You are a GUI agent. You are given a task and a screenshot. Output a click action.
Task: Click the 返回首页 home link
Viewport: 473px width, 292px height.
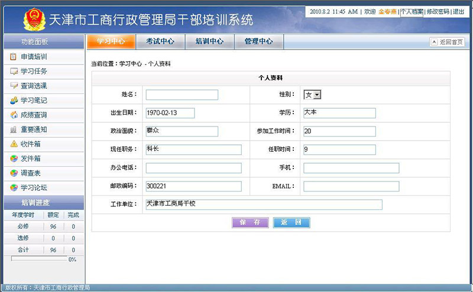[x=448, y=42]
